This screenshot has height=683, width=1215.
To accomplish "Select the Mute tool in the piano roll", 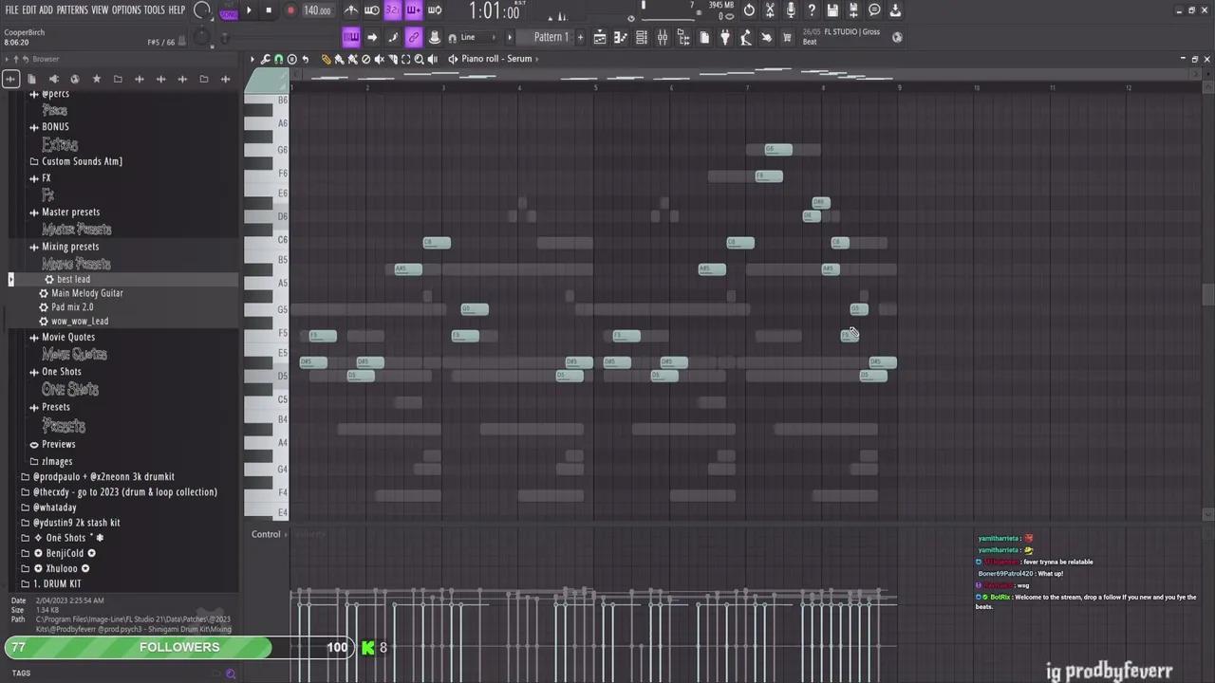I will pos(379,59).
